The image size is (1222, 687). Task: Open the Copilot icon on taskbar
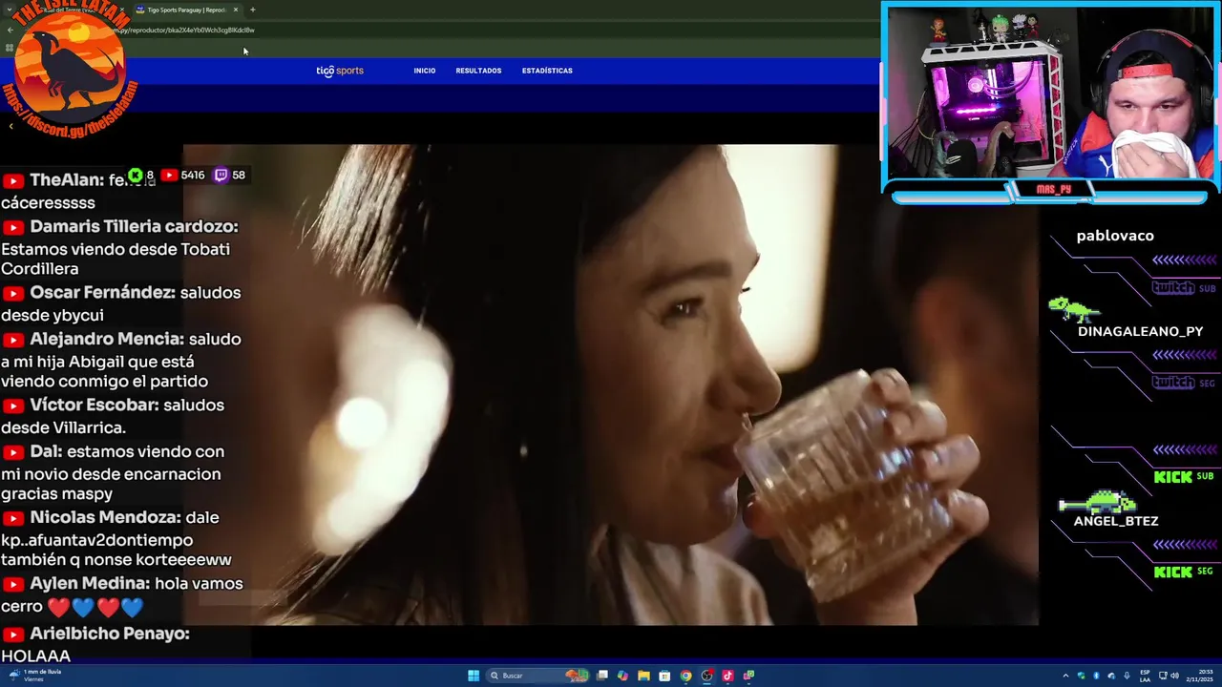[622, 676]
